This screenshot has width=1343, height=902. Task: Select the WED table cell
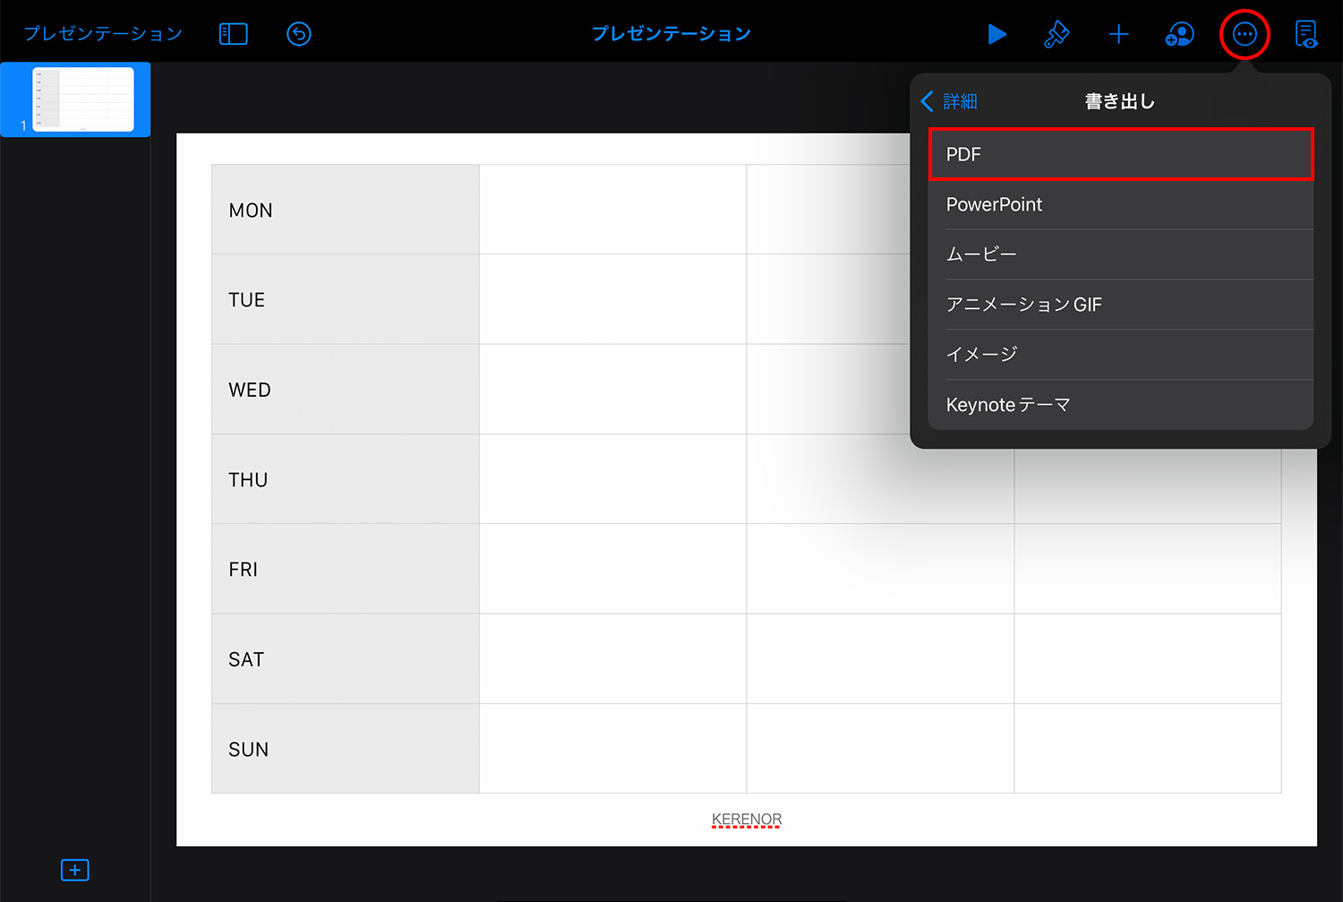[x=346, y=390]
